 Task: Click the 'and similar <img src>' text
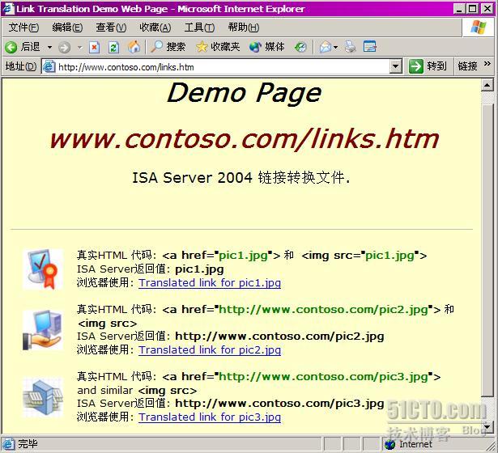coord(137,390)
